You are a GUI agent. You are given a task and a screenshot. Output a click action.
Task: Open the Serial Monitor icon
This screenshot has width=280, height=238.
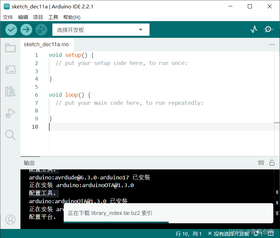(x=269, y=29)
